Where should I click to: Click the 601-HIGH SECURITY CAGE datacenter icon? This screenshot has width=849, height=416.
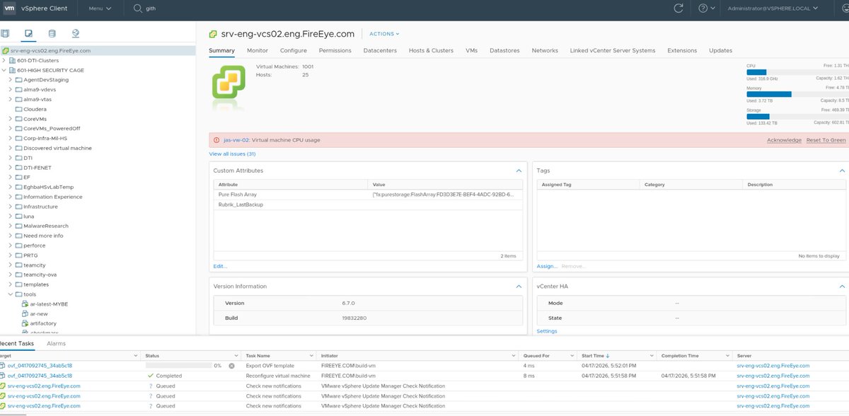(x=13, y=70)
